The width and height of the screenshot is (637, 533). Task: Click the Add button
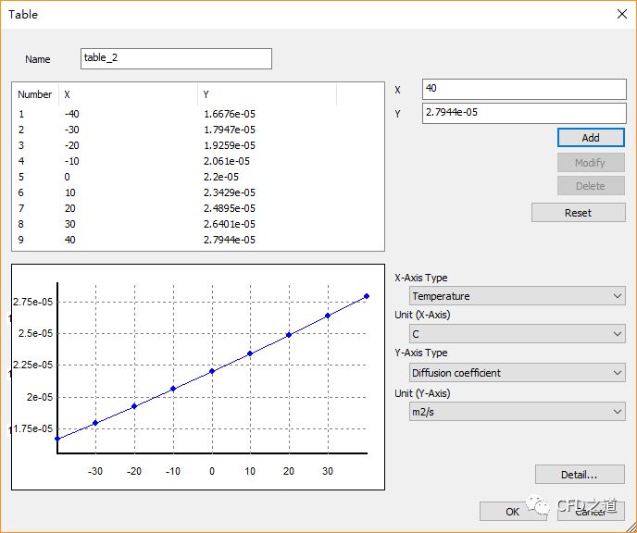click(591, 137)
